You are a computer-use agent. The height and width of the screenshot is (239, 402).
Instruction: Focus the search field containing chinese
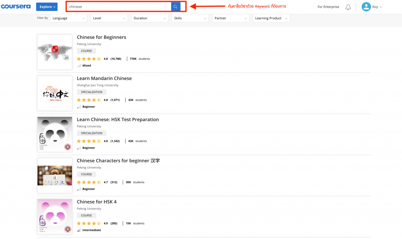pyautogui.click(x=119, y=7)
